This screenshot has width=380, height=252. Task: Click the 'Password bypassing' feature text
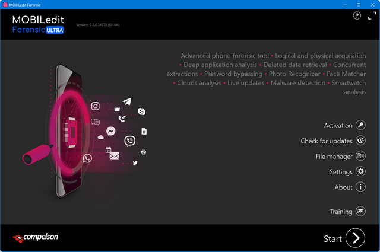click(233, 74)
